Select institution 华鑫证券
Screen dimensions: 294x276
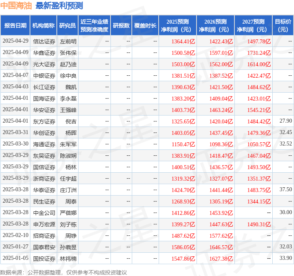[44, 53]
